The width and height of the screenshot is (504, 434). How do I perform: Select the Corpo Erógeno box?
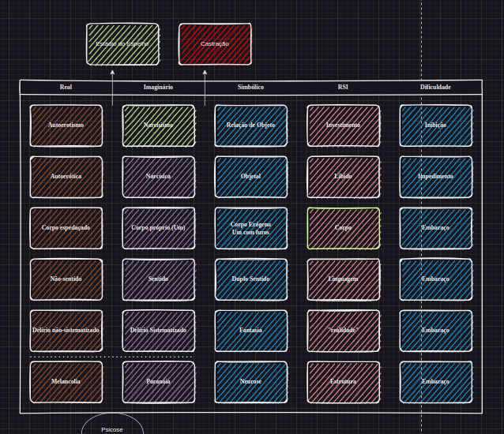pyautogui.click(x=251, y=228)
